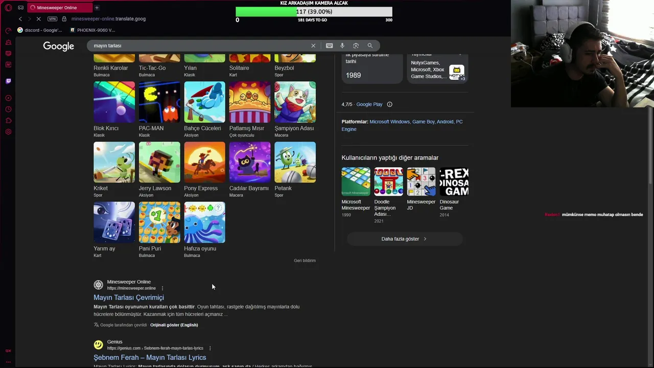Open Game Boy platform link

click(423, 122)
